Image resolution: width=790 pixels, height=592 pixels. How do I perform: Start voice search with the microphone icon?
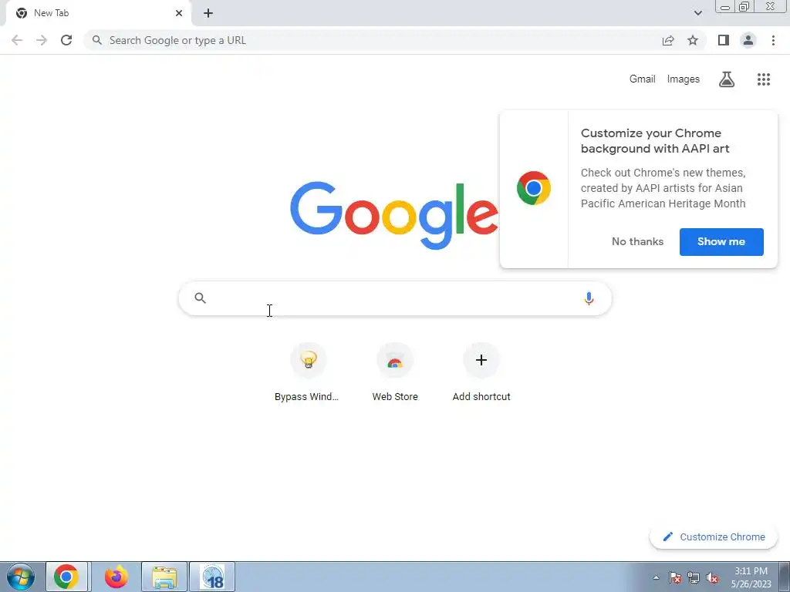click(x=589, y=298)
